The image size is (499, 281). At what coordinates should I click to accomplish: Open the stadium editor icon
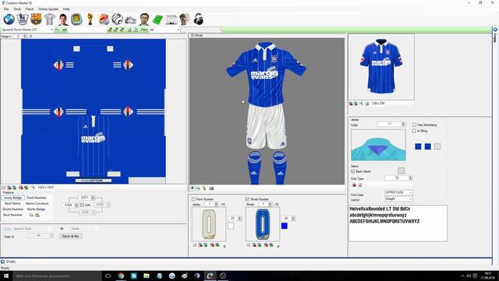click(76, 20)
